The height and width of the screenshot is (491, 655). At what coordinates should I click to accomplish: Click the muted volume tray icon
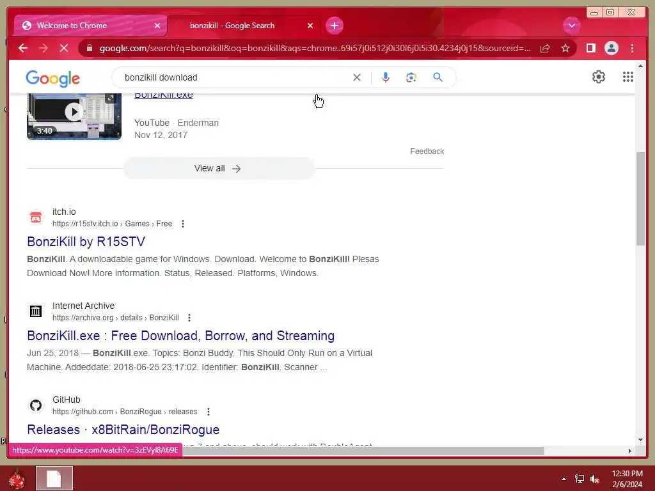tap(595, 479)
